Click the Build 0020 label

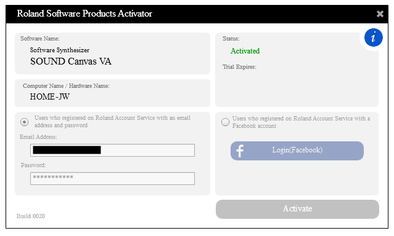point(31,216)
